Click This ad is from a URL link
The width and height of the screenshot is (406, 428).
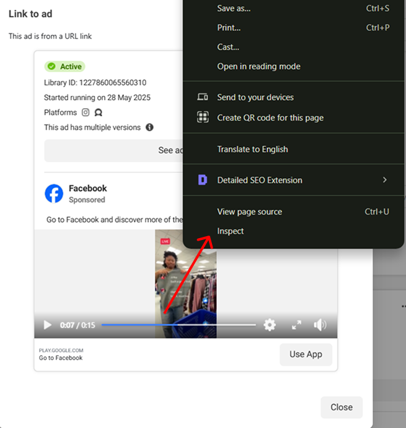[50, 36]
